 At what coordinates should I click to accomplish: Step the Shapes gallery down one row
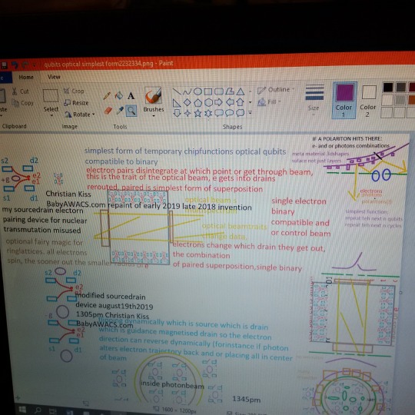point(250,102)
